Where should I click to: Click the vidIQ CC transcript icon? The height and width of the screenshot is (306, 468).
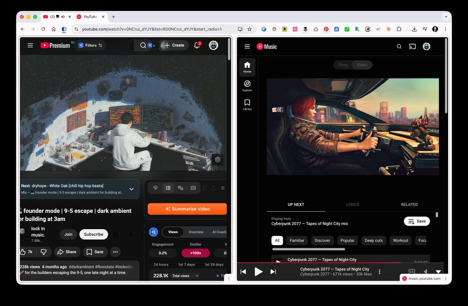coord(193,188)
